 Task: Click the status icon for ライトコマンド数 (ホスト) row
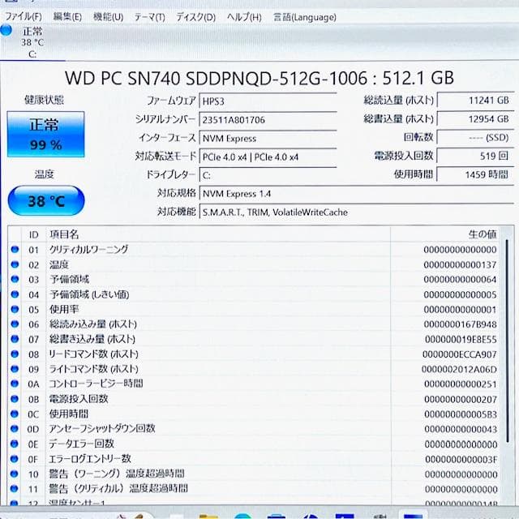[x=15, y=368]
